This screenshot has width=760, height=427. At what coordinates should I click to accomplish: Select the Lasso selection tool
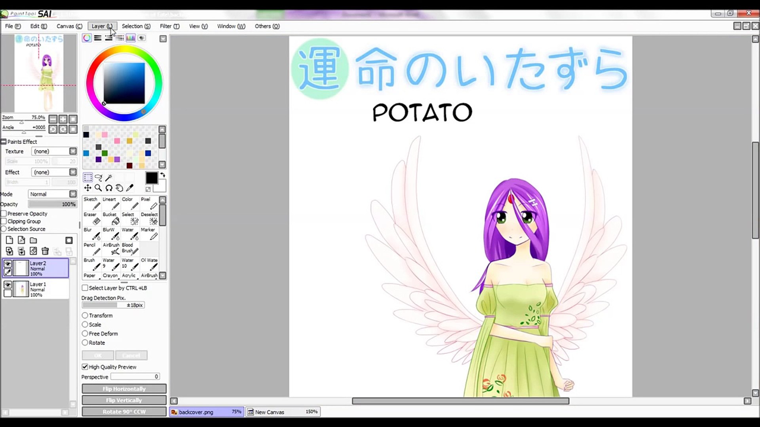(99, 178)
